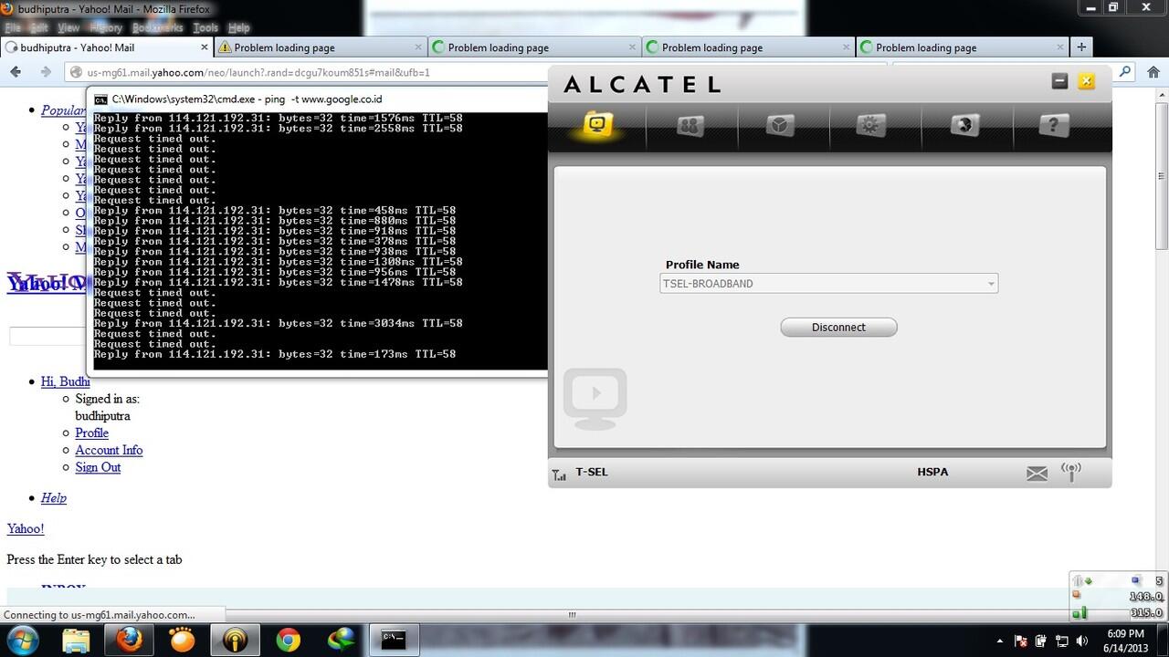Launch Google Chrome from the taskbar
Image resolution: width=1169 pixels, height=657 pixels.
coord(288,639)
